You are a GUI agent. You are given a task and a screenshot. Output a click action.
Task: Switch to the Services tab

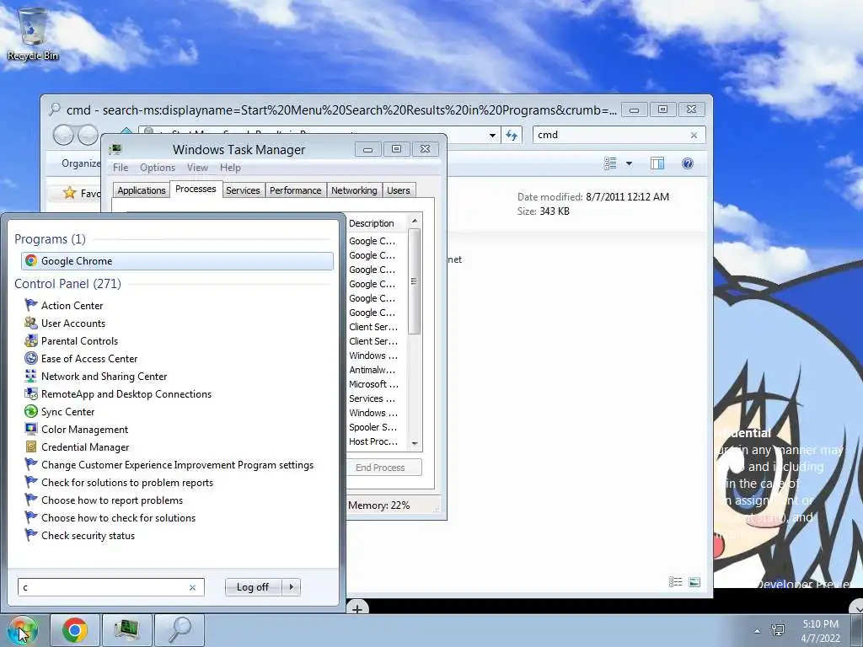coord(243,190)
